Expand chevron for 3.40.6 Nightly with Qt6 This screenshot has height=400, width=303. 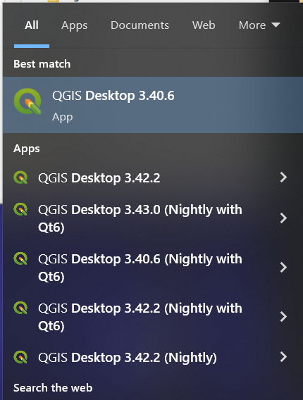tap(283, 268)
